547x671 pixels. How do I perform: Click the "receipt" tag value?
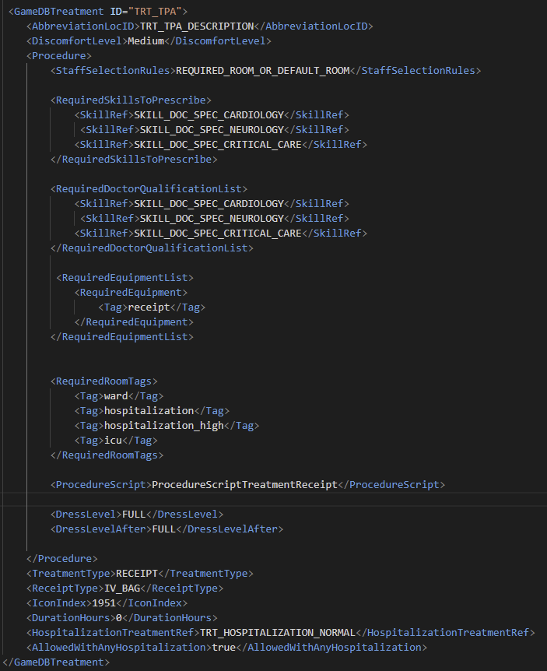coord(149,307)
